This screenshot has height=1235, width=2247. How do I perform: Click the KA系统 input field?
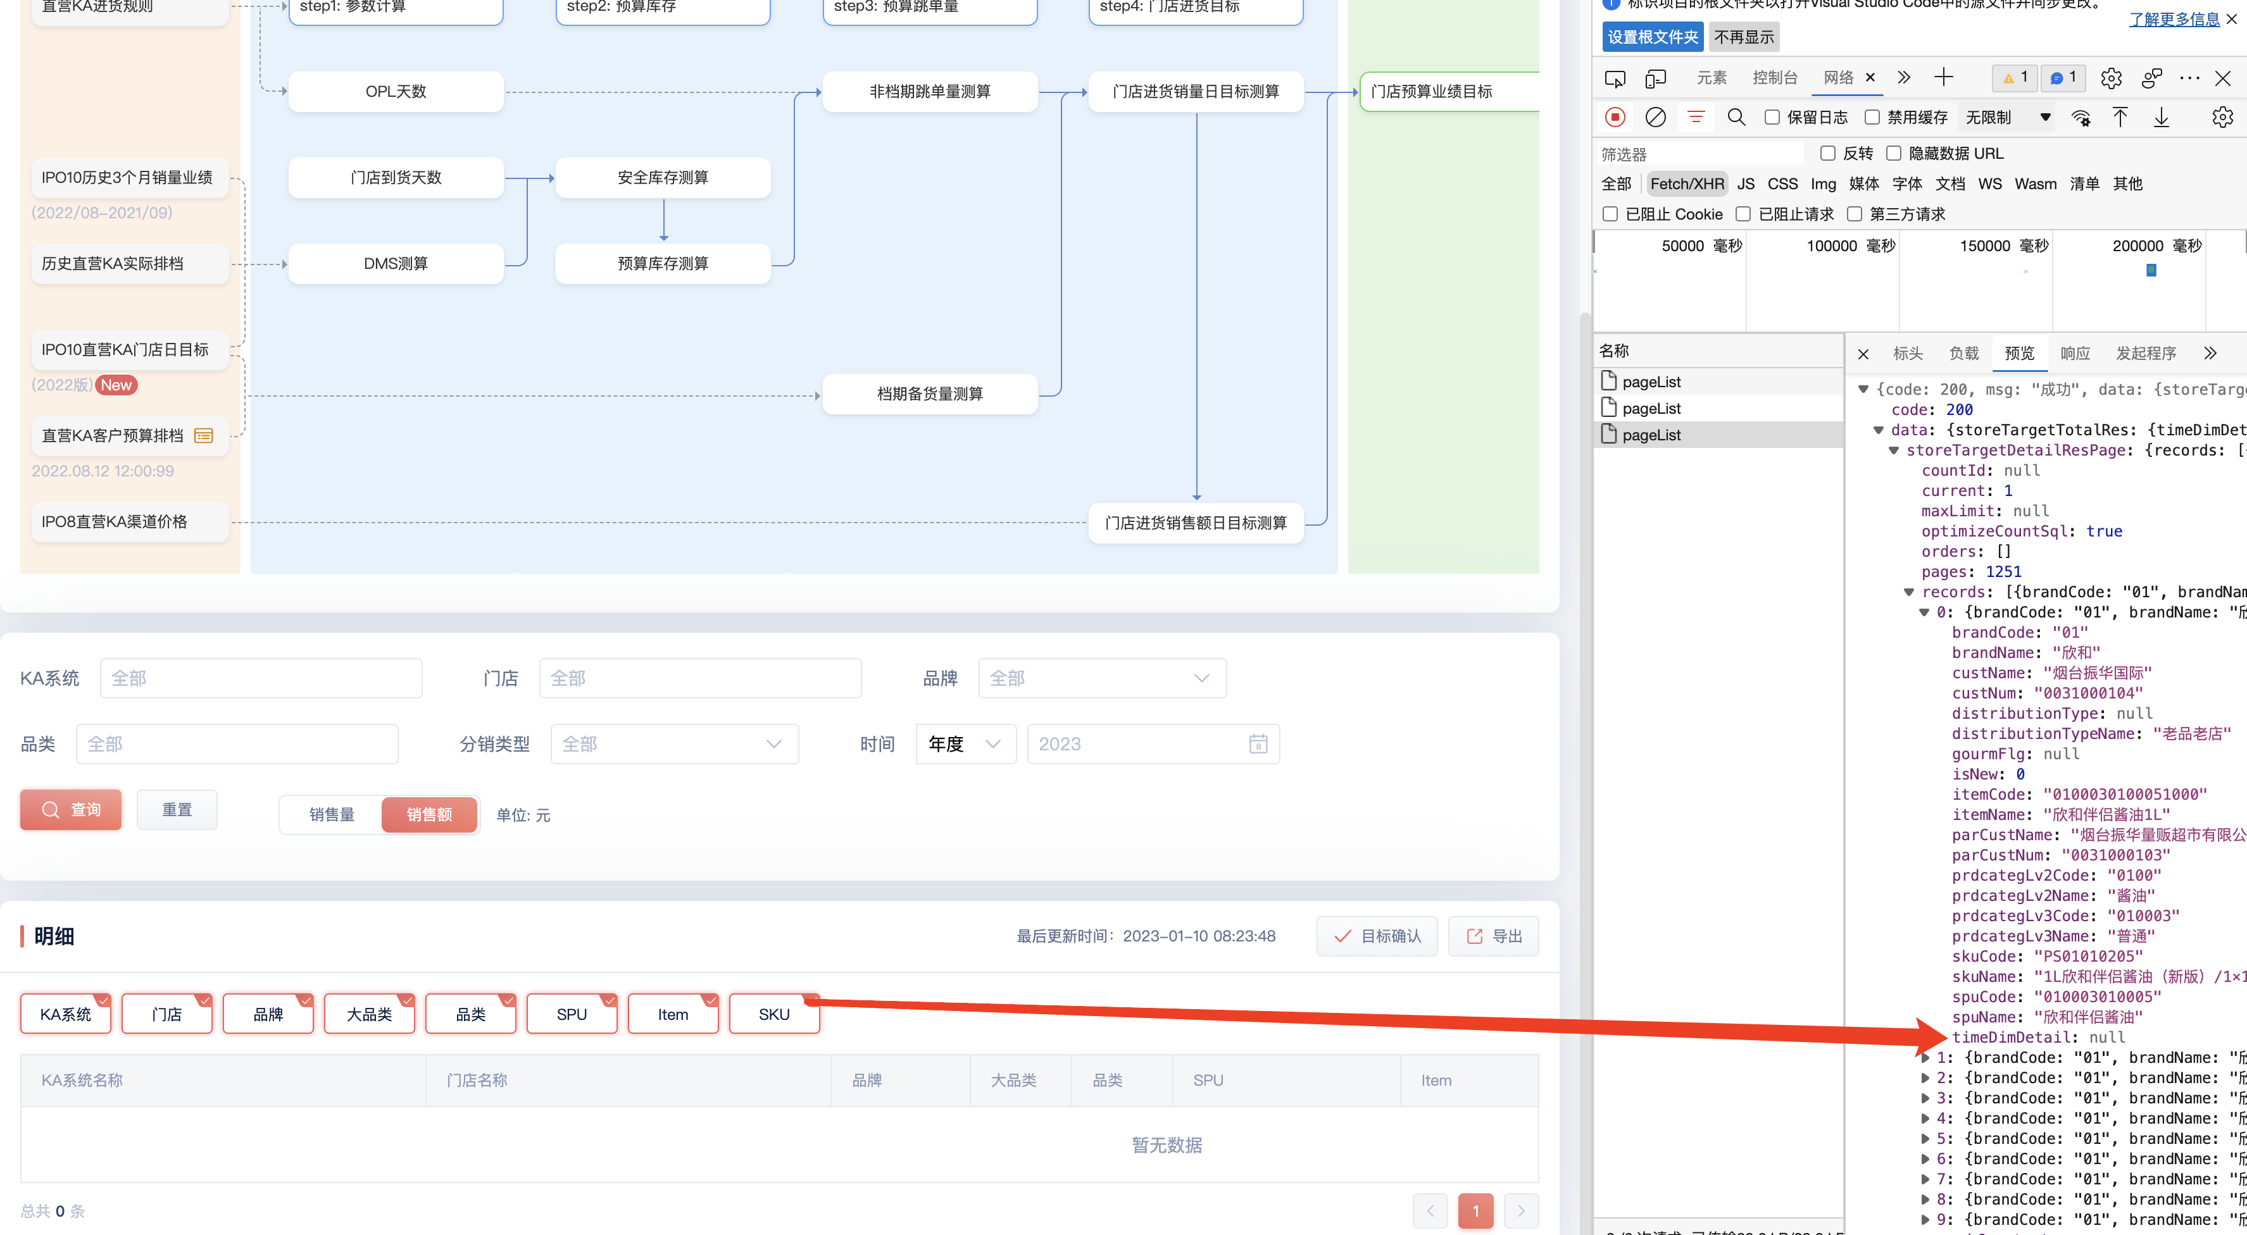coord(261,678)
